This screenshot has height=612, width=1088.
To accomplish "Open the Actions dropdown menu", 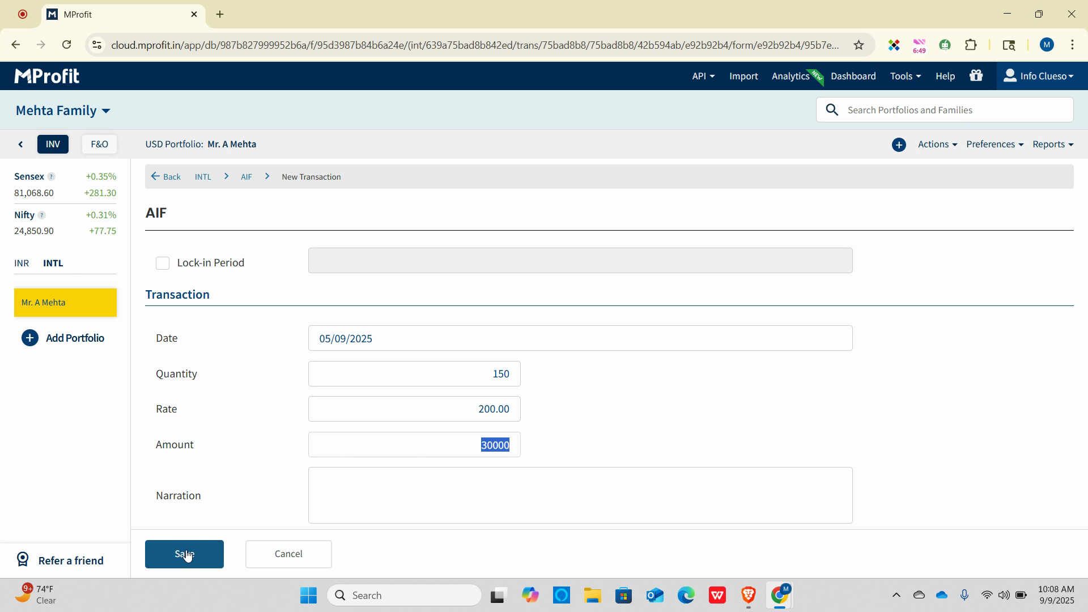I will coord(937,144).
